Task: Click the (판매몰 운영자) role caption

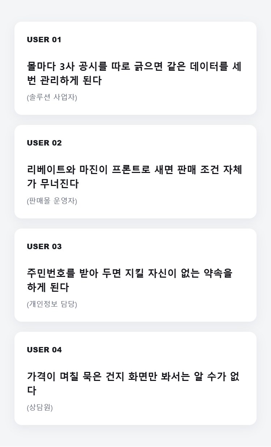Action: pos(52,201)
